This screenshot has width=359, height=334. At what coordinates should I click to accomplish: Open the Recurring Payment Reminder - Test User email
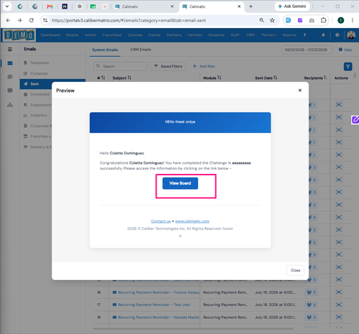click(154, 305)
